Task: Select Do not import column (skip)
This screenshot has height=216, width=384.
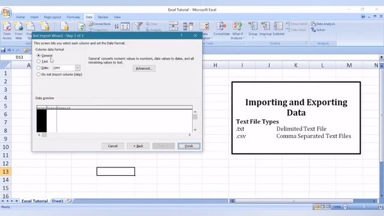Action: tap(38, 74)
